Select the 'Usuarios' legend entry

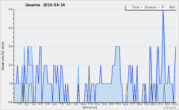[x=150, y=7]
